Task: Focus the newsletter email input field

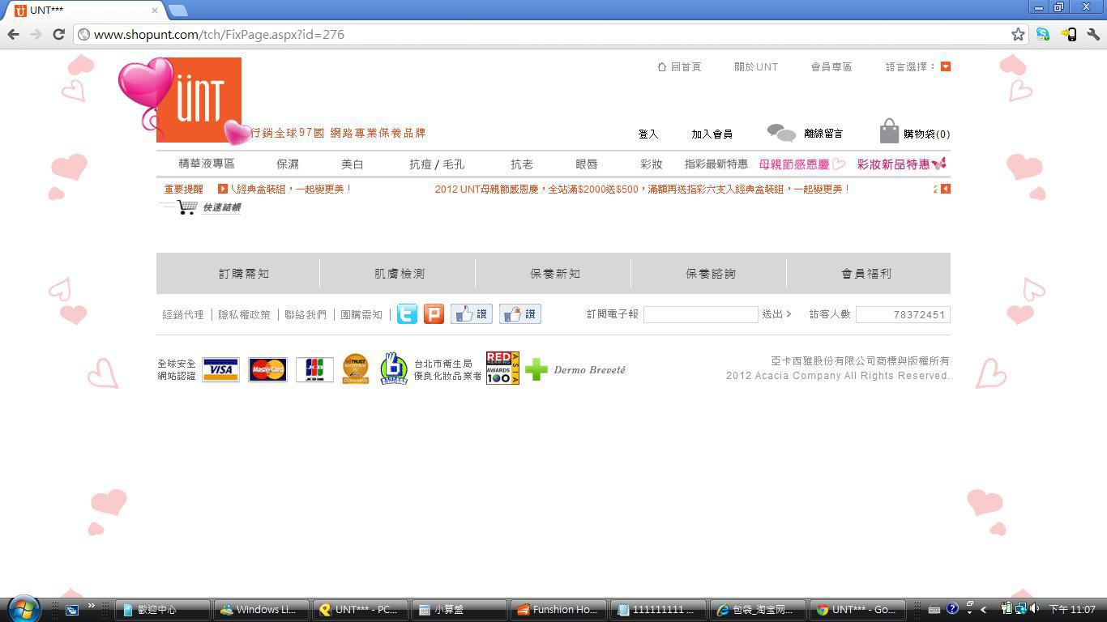Action: [701, 314]
